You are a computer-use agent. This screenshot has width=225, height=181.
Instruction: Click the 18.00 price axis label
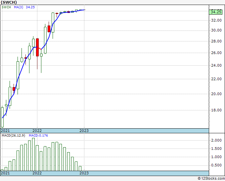point(216,110)
